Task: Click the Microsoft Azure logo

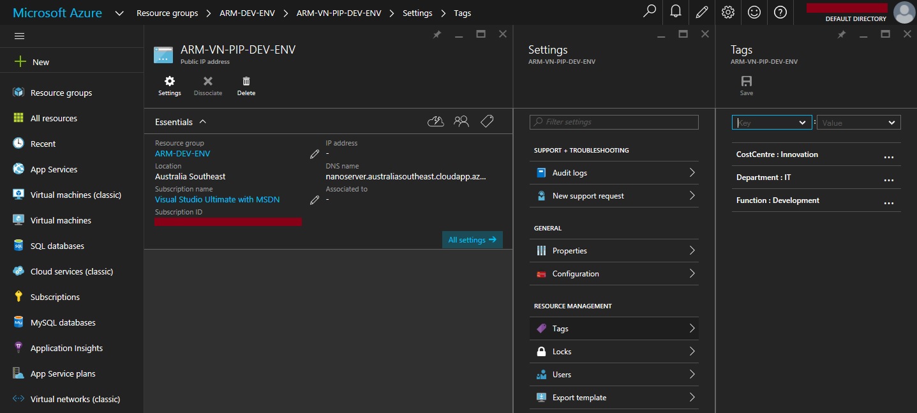Action: coord(57,13)
